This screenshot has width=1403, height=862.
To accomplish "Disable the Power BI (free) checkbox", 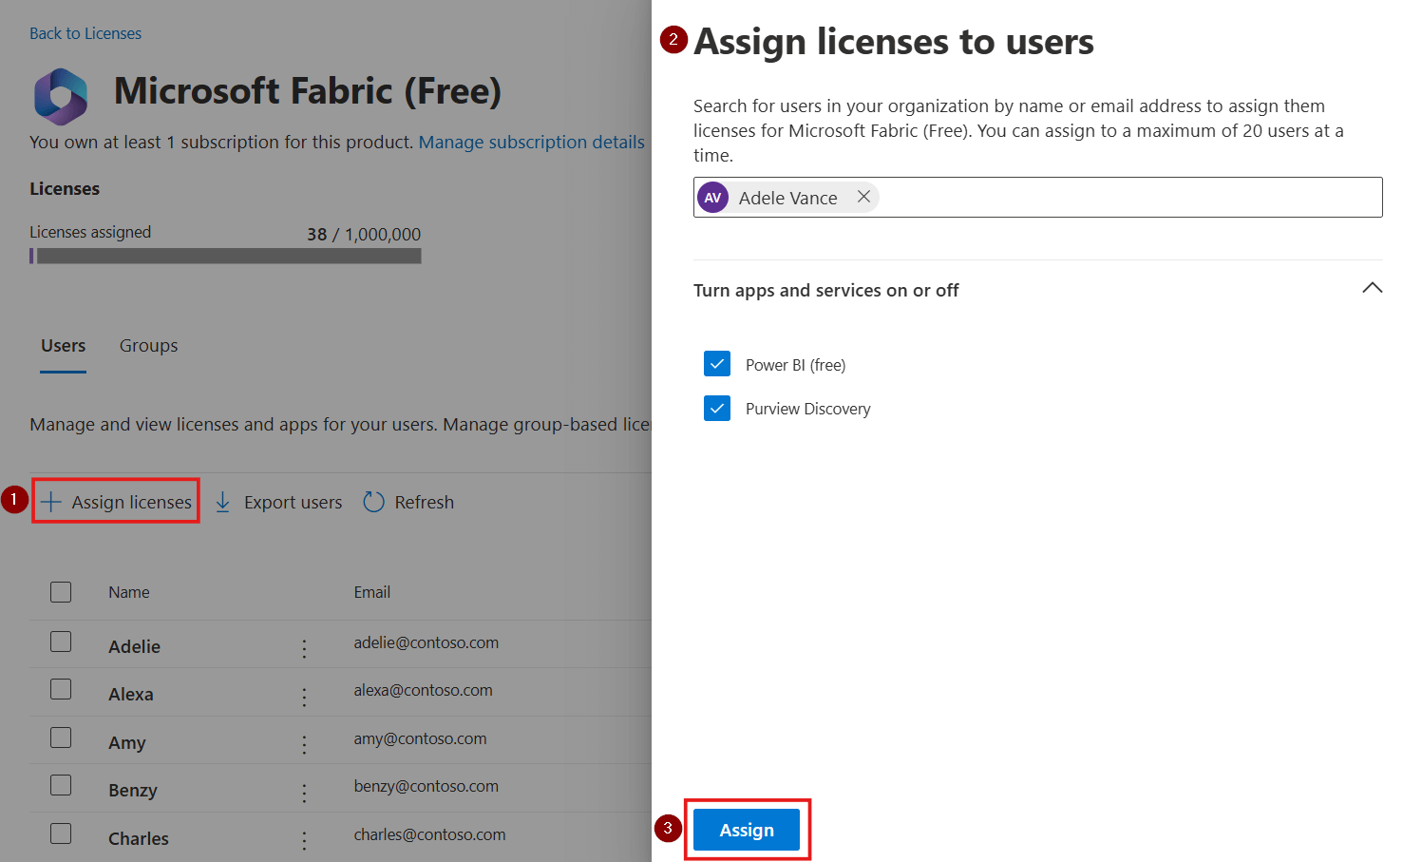I will 717,363.
